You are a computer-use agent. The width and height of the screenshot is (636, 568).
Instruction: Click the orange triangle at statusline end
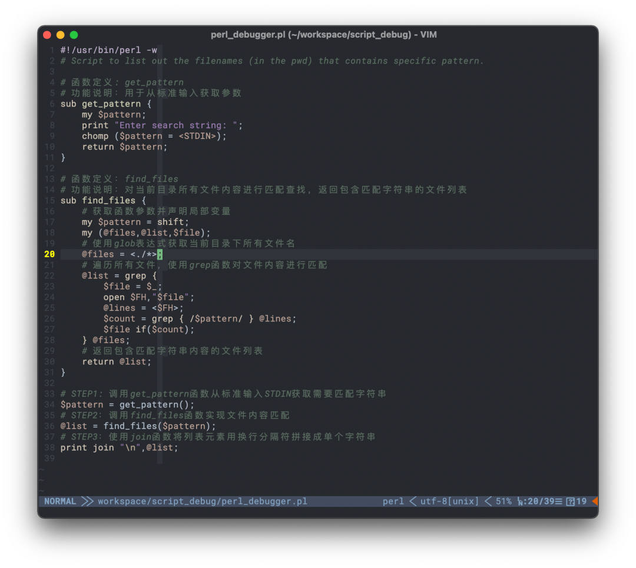tap(595, 501)
